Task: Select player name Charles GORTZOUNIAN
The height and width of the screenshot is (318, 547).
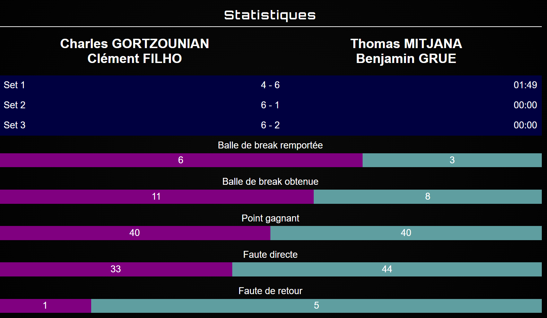Action: [x=134, y=44]
